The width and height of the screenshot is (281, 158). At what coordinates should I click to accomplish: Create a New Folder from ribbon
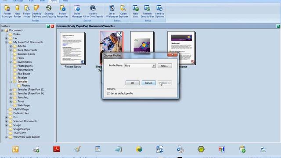(18, 11)
